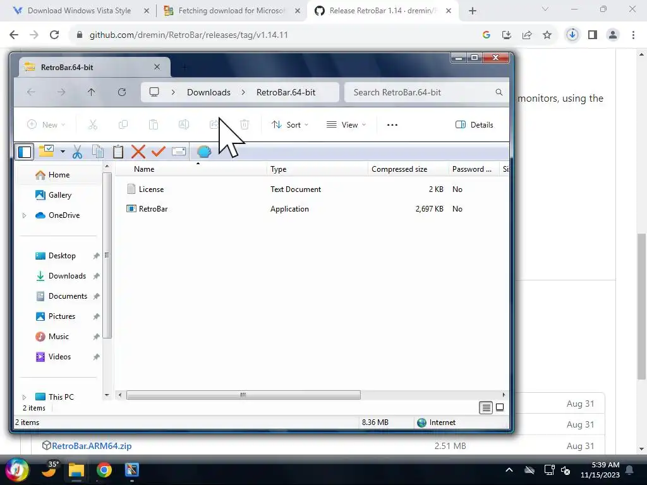
Task: Open the See more ellipsis menu
Action: coord(392,124)
